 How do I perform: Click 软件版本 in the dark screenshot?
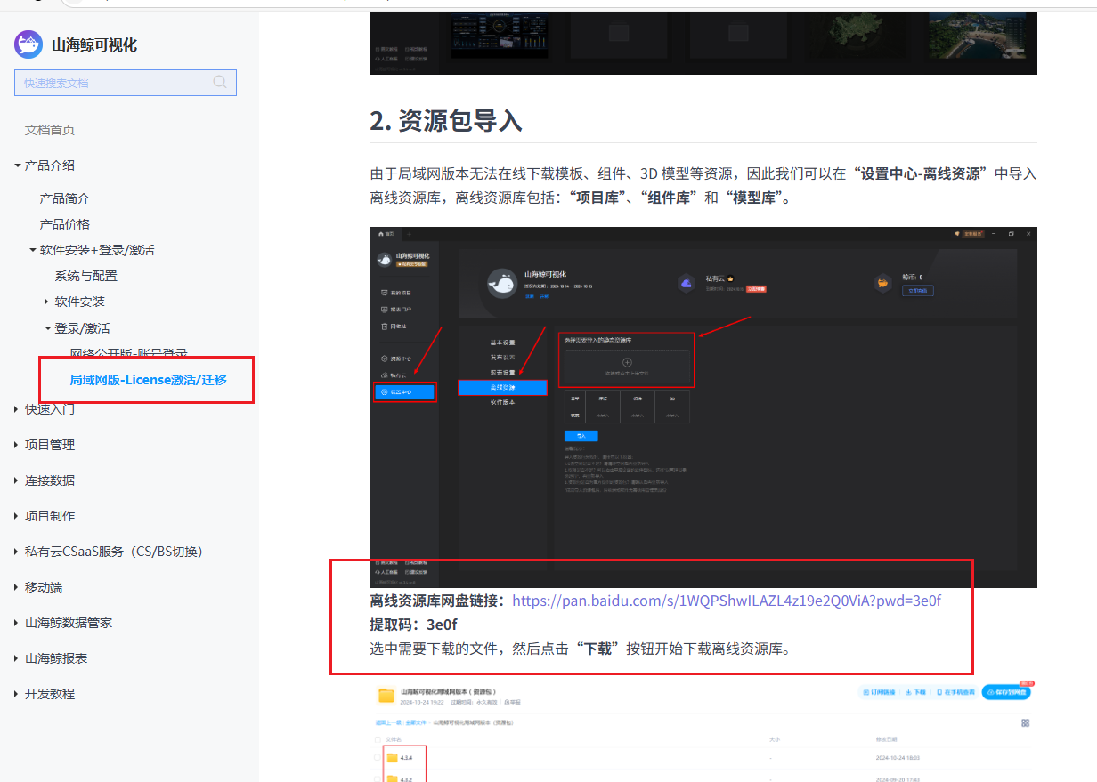[x=502, y=403]
